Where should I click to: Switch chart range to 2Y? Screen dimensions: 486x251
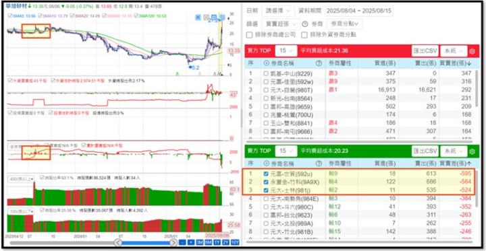225,243
